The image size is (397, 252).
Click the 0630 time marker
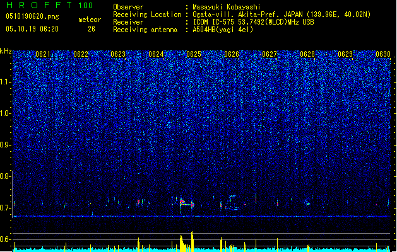(383, 54)
